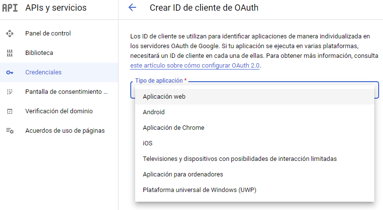The image size is (383, 210).
Task: Pick Aplicación de Chrome option
Action: coord(173,128)
